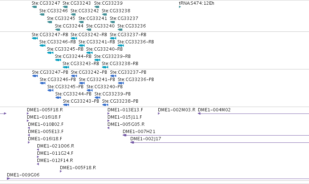309x184 pixels.
Task: Select transcript glyph under Ste:CG33242-RB
Action: point(74,38)
